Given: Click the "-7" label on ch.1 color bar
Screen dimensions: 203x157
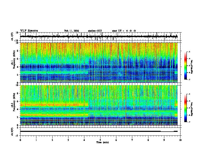Looking at the screenshot, I should coord(189,80).
